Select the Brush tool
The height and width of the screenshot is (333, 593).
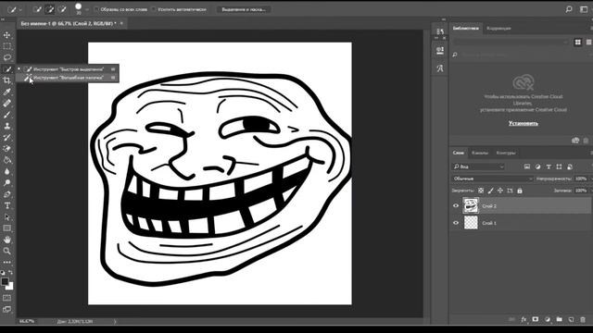(6, 115)
